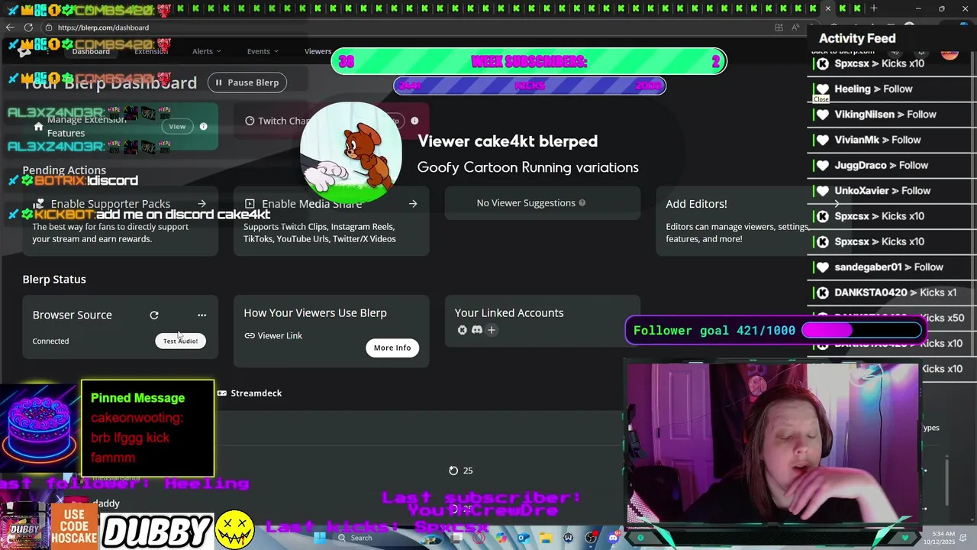The image size is (977, 550).
Task: Open a new browser tab with plus button
Action: coord(874,8)
